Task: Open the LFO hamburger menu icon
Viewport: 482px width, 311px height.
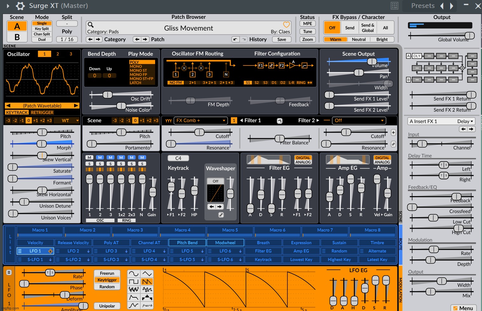Action: point(9,273)
